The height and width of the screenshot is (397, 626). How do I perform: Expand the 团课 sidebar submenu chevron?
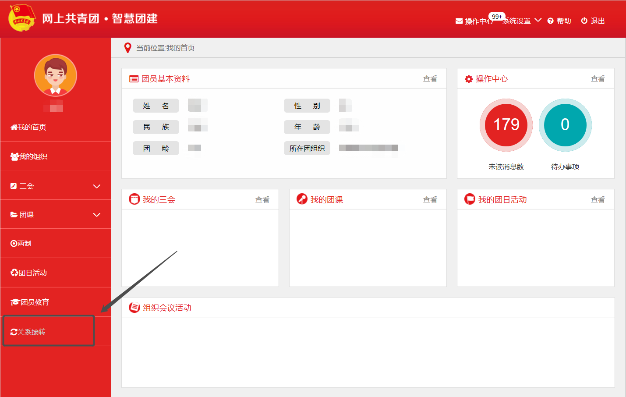(97, 215)
